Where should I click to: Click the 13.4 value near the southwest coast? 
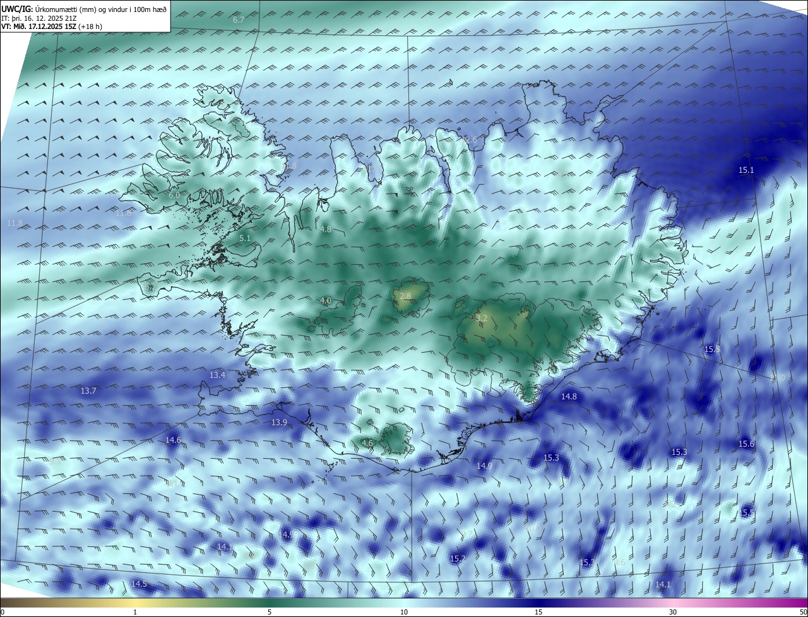(217, 375)
